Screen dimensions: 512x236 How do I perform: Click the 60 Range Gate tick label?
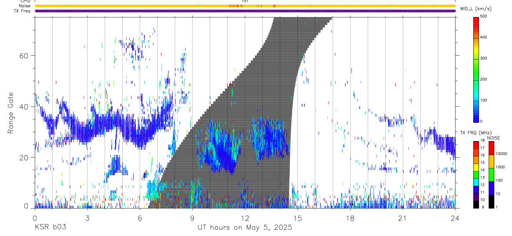click(x=25, y=56)
